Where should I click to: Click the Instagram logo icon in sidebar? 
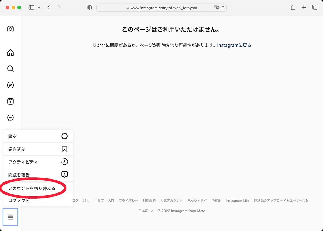10,29
